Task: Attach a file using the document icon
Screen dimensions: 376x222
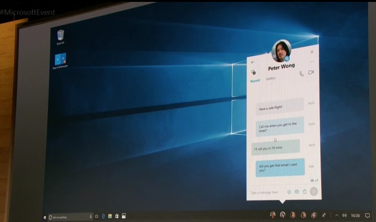Action: click(x=305, y=192)
